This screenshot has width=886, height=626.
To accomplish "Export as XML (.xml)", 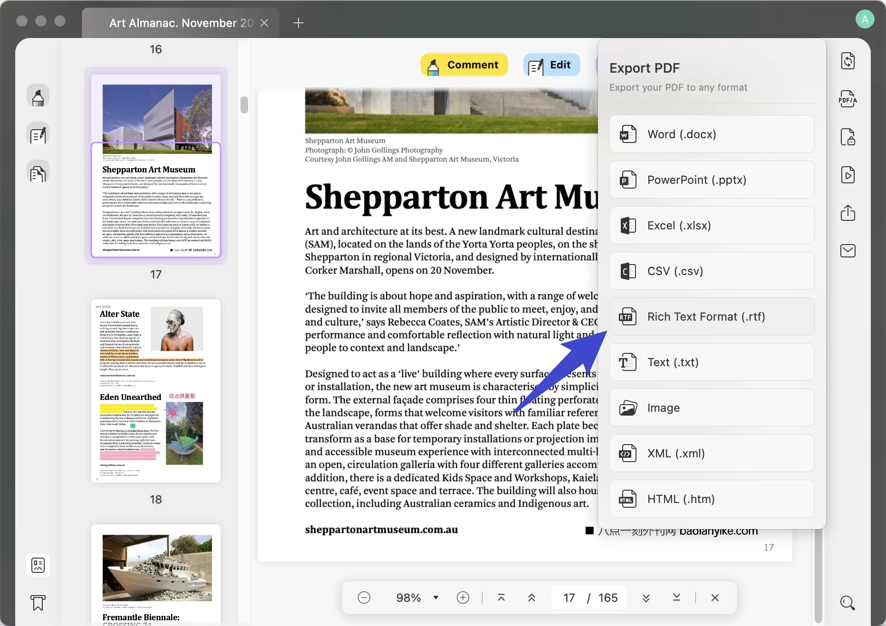I will click(x=712, y=454).
